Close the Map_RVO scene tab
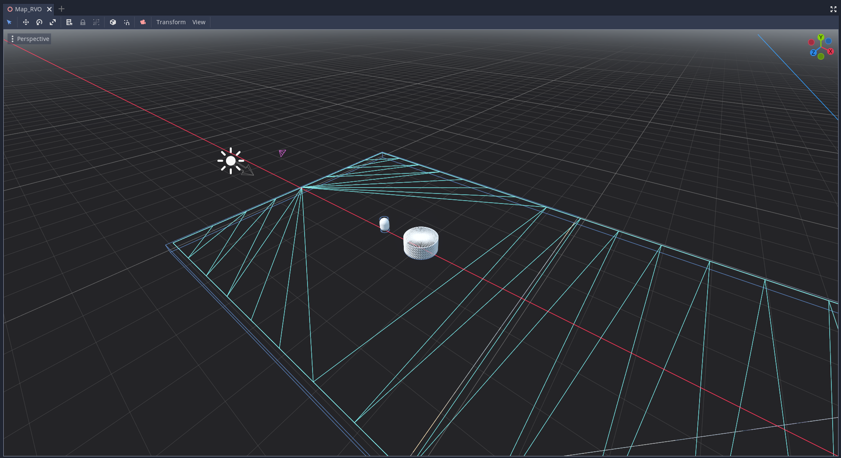The image size is (841, 458). (49, 9)
